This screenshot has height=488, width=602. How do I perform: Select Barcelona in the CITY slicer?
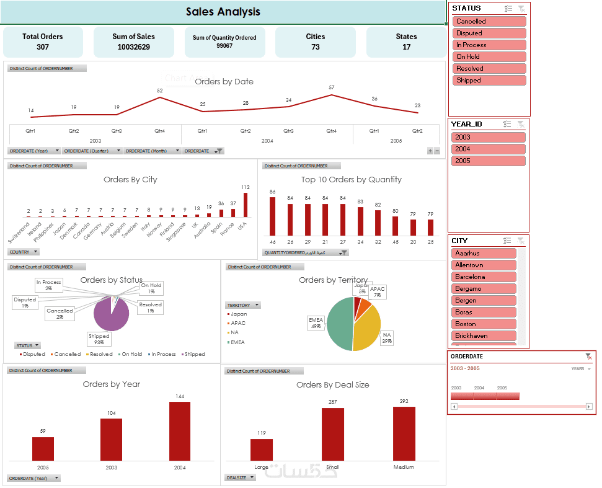pyautogui.click(x=484, y=277)
